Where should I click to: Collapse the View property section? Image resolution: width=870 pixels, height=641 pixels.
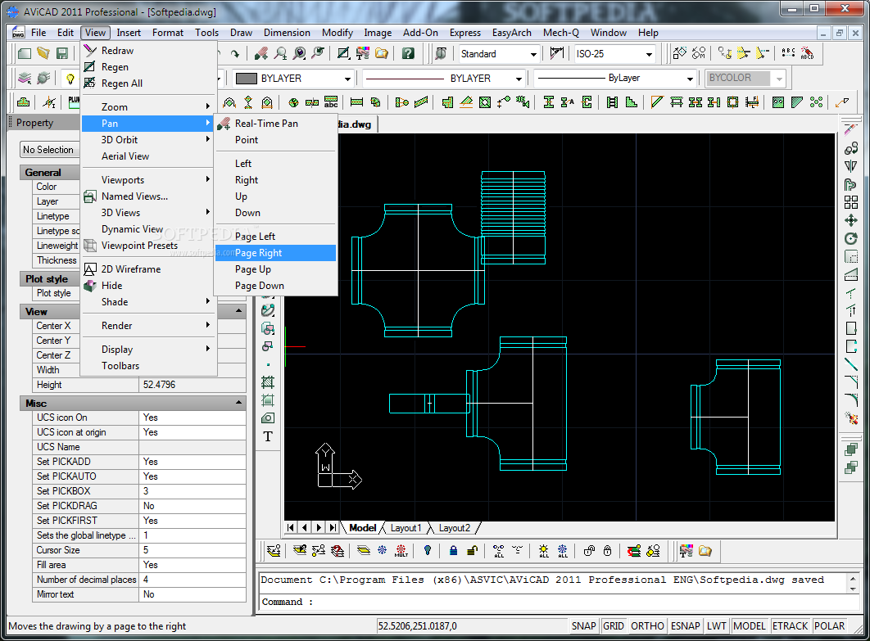tap(239, 311)
